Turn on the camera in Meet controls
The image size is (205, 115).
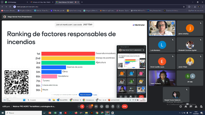coord(90,106)
